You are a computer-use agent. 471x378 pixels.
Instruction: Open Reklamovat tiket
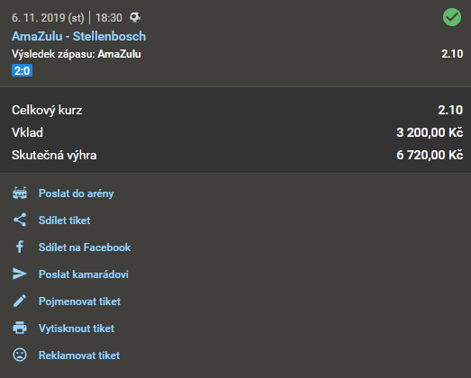pyautogui.click(x=79, y=355)
